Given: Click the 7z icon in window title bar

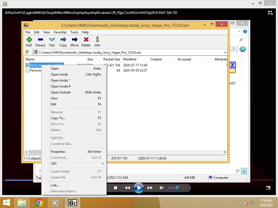Looking at the screenshot, I should 26,25.
